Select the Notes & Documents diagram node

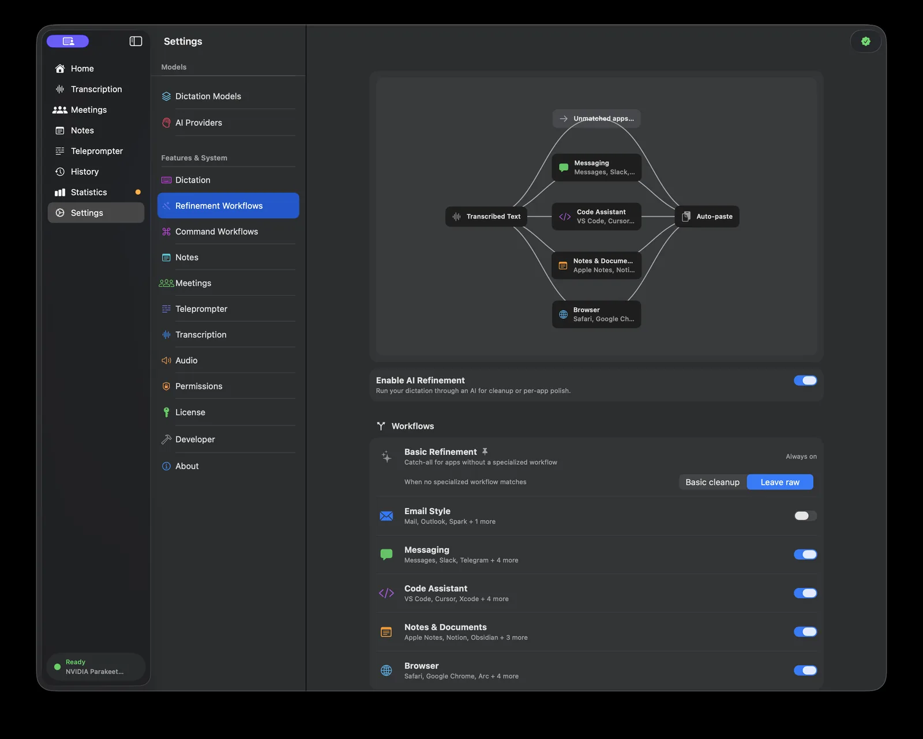point(596,266)
